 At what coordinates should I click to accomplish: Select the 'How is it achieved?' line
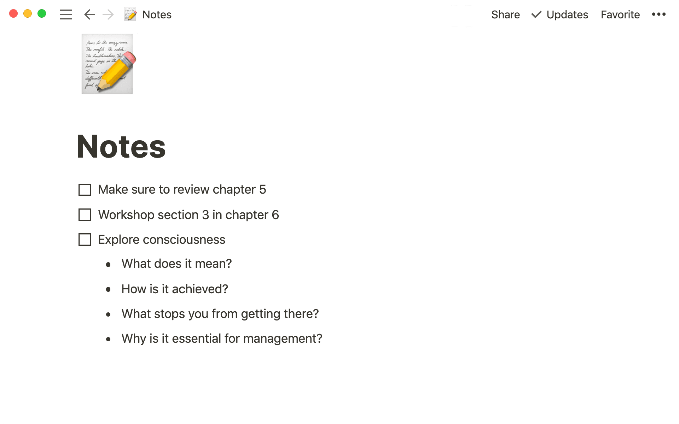click(x=175, y=289)
